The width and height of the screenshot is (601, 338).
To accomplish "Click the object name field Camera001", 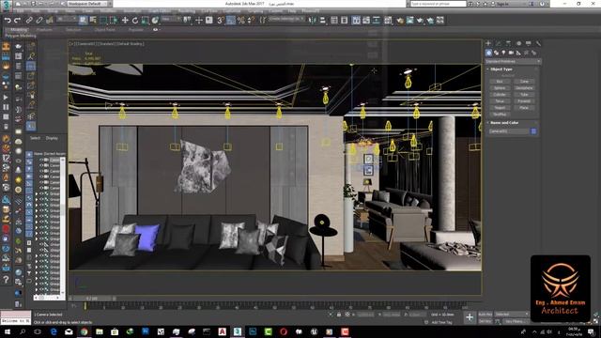I will pos(509,131).
